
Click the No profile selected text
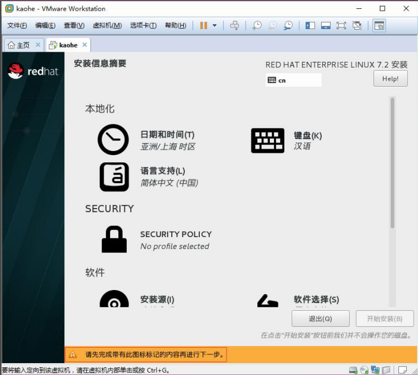175,246
